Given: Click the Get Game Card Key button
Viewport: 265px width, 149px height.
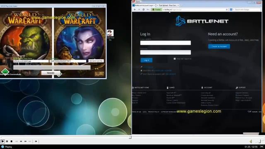Looking at the screenshot, I should click(x=96, y=61).
